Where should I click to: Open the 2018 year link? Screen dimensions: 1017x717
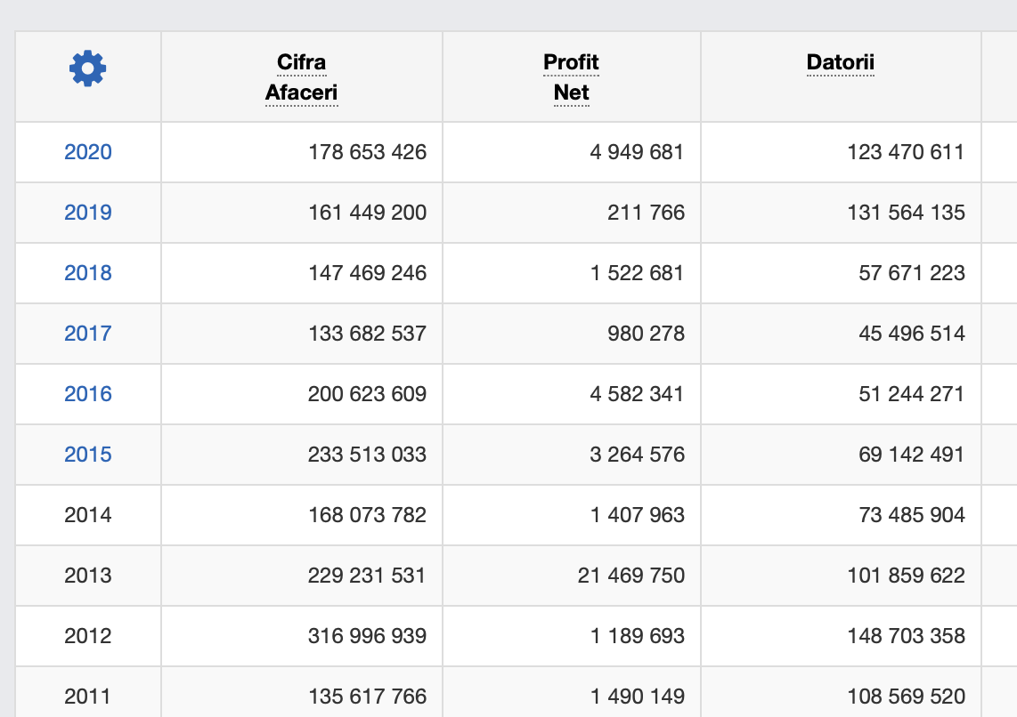pyautogui.click(x=88, y=273)
